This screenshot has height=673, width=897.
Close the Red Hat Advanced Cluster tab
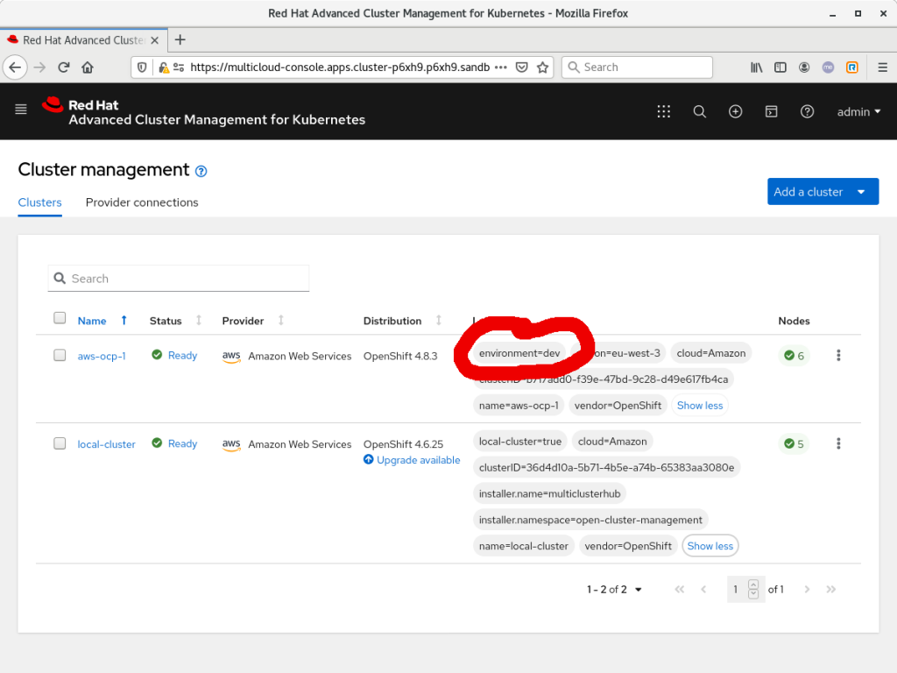(x=154, y=40)
